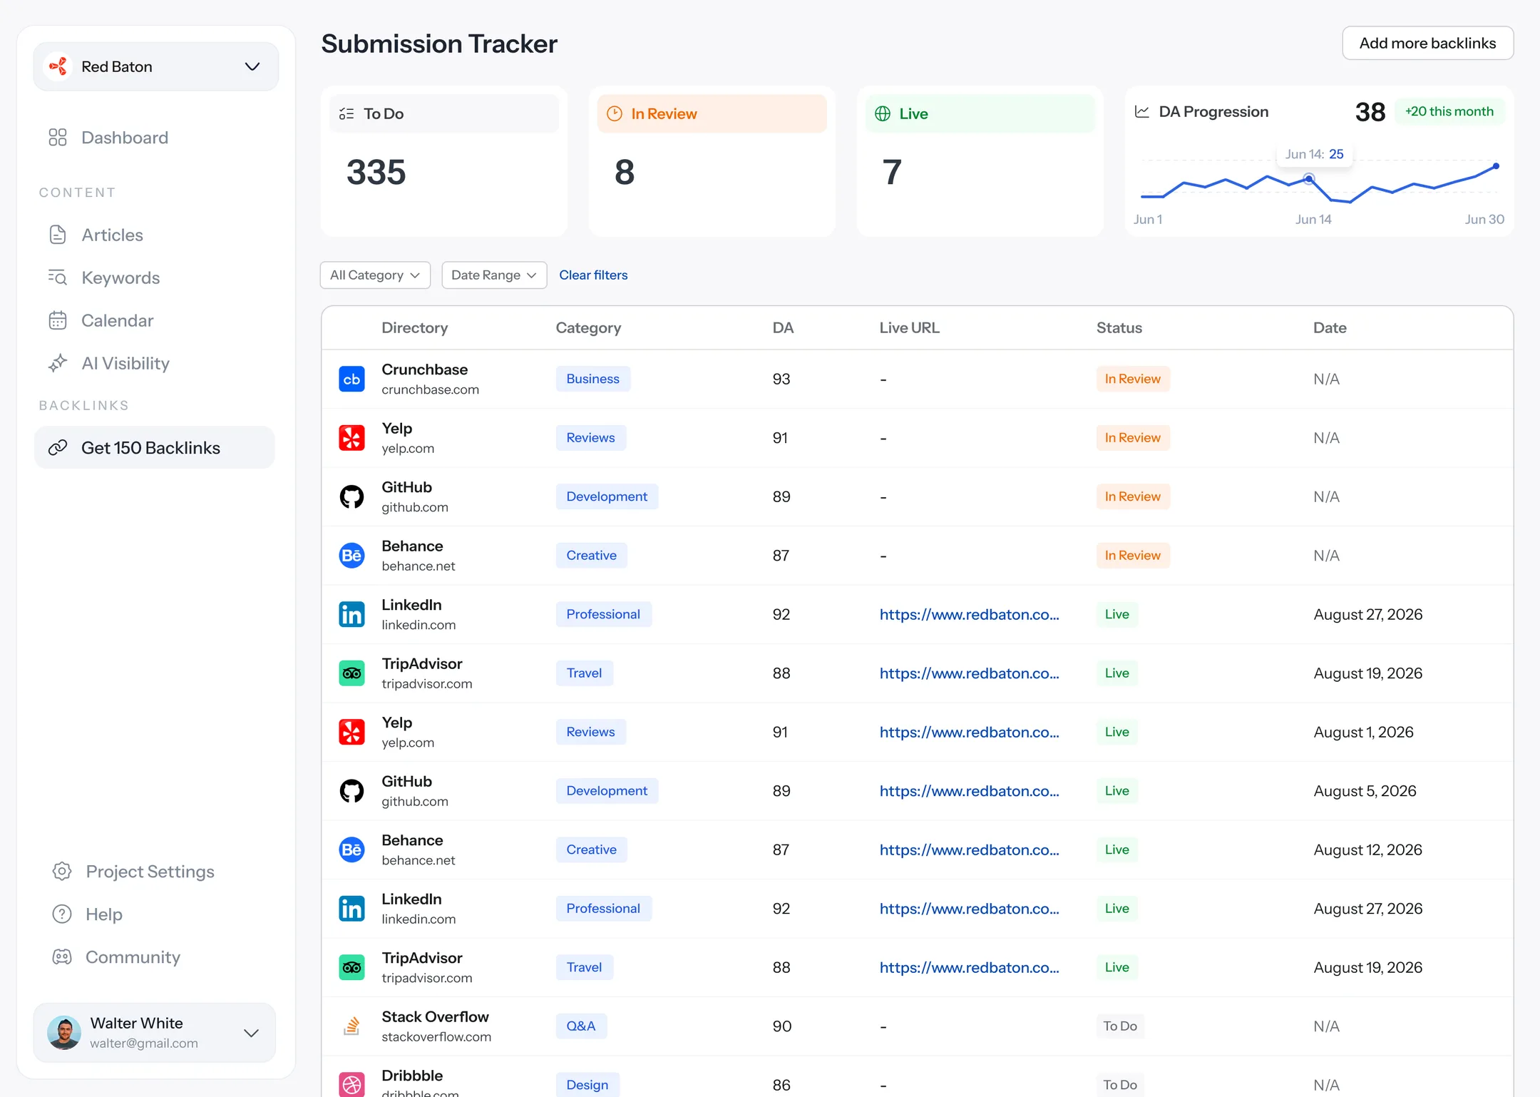1540x1097 pixels.
Task: Open the LinkedIn live URL dated August 27 first row
Action: [969, 614]
